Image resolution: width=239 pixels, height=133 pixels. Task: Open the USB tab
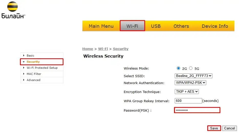point(156,26)
